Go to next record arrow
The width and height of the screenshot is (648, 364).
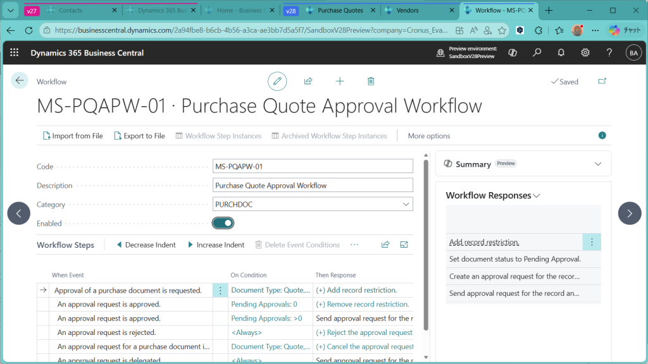629,214
